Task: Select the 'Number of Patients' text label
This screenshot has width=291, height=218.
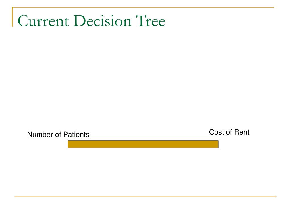Action: (x=58, y=135)
